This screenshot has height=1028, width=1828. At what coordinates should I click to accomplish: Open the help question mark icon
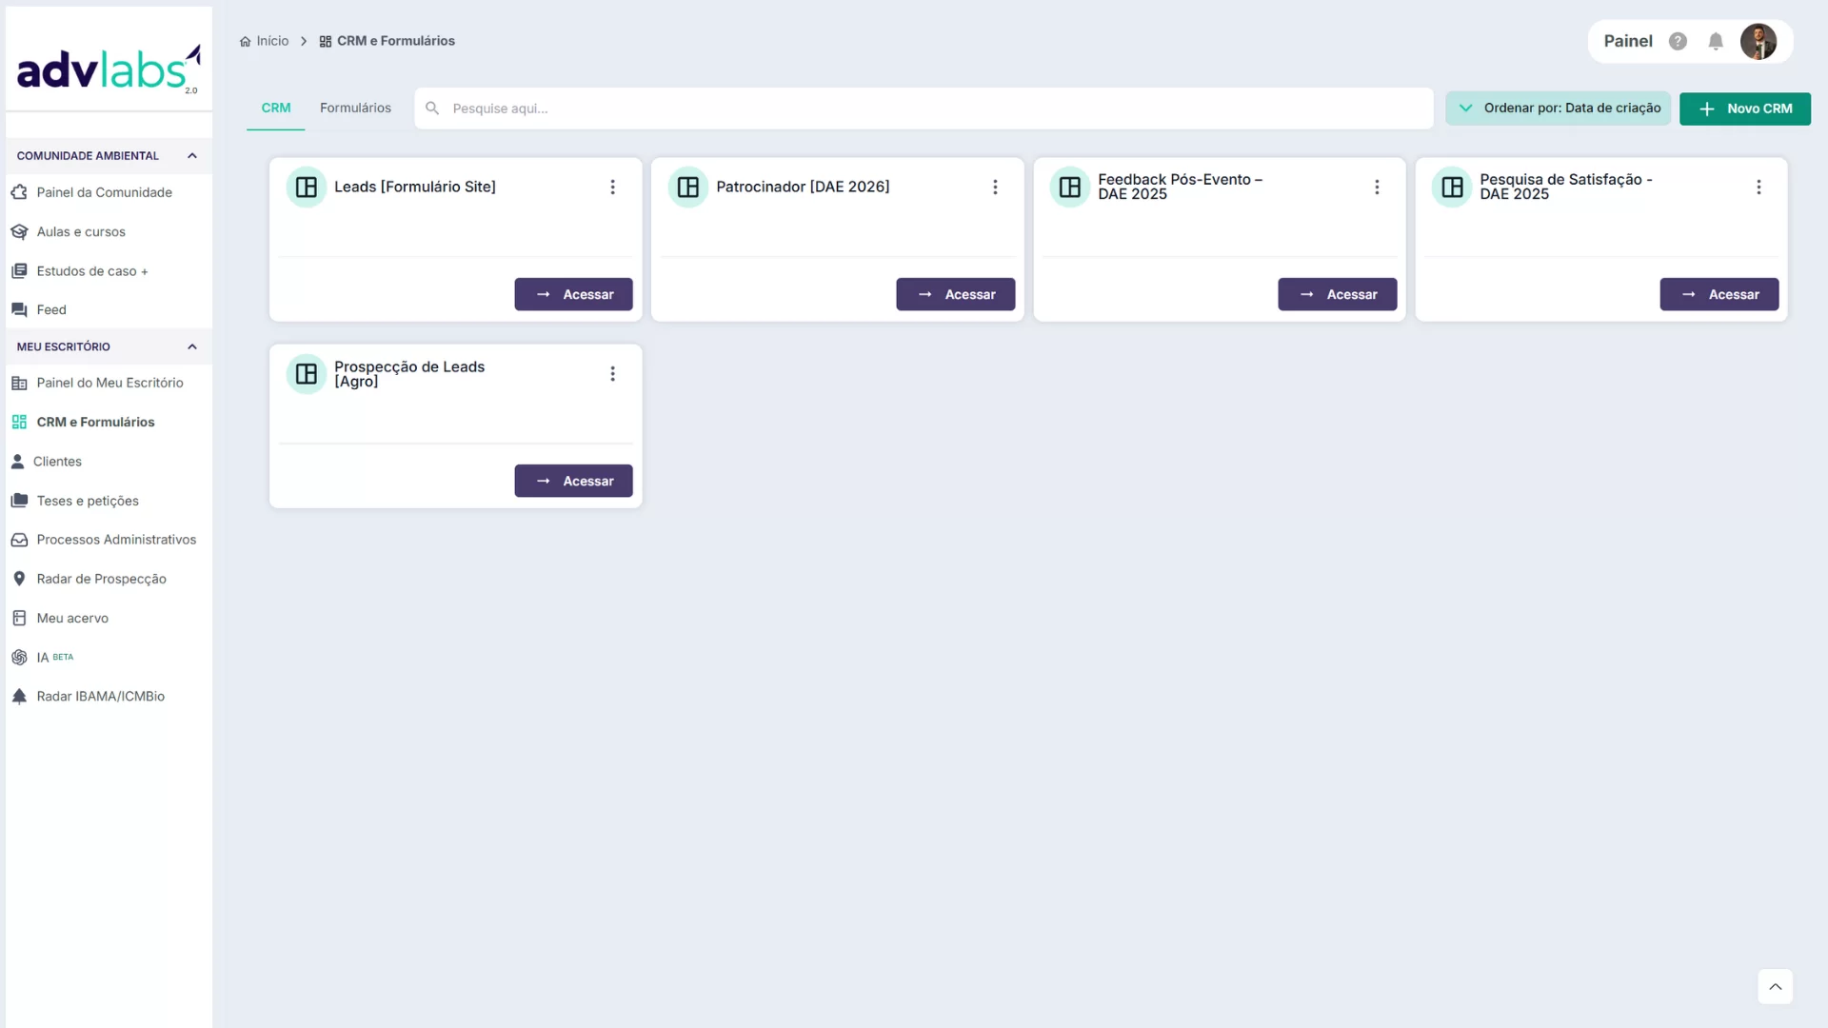pos(1678,41)
